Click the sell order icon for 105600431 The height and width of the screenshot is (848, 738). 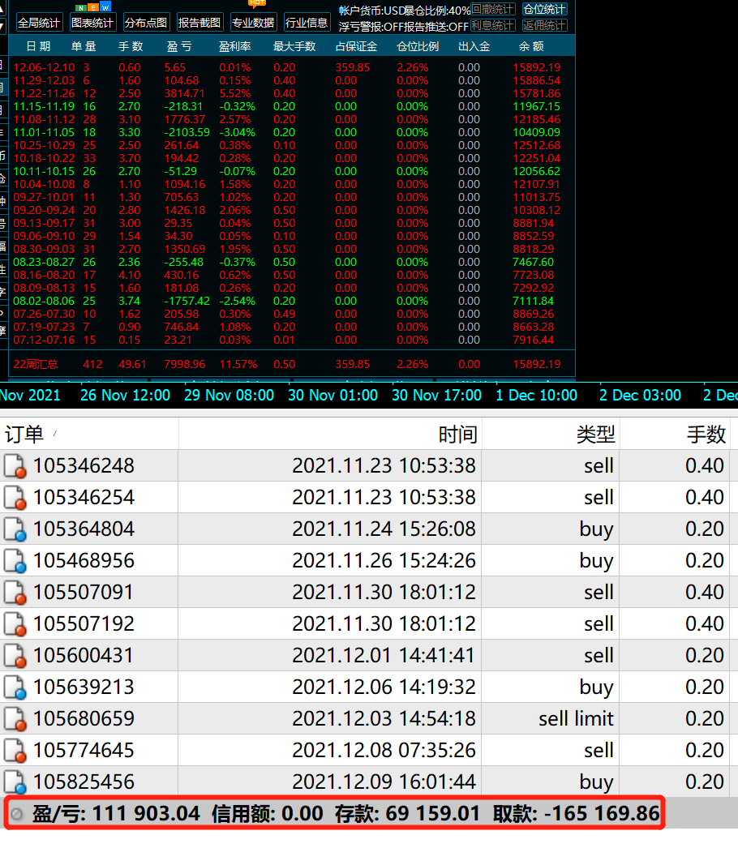[14, 656]
